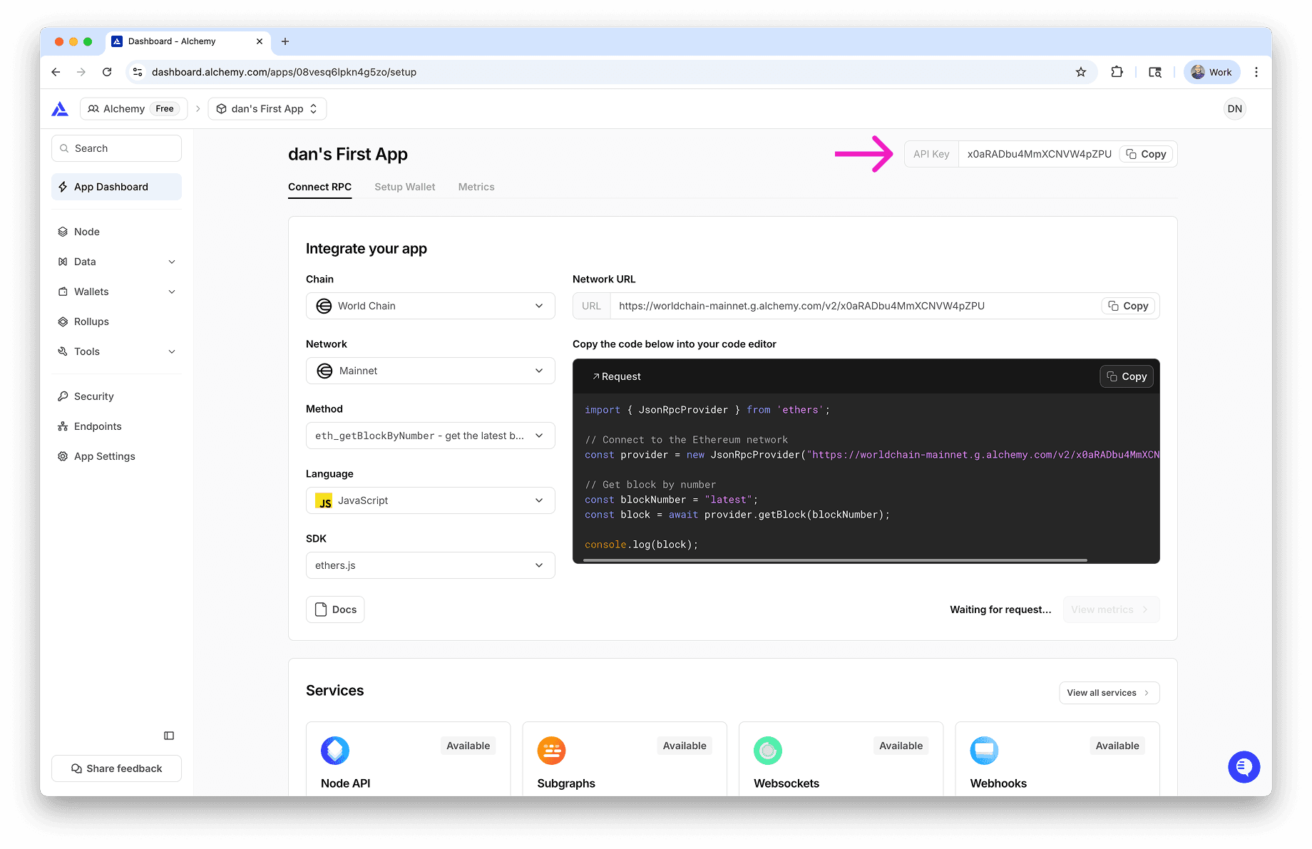Click the DN avatar in the top right
The image size is (1312, 849).
[1234, 108]
